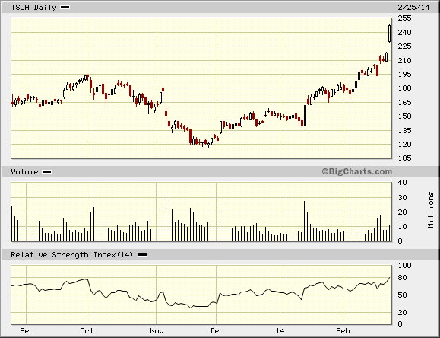Click the 20 RSI axis label
440x338 pixels.
(x=403, y=312)
